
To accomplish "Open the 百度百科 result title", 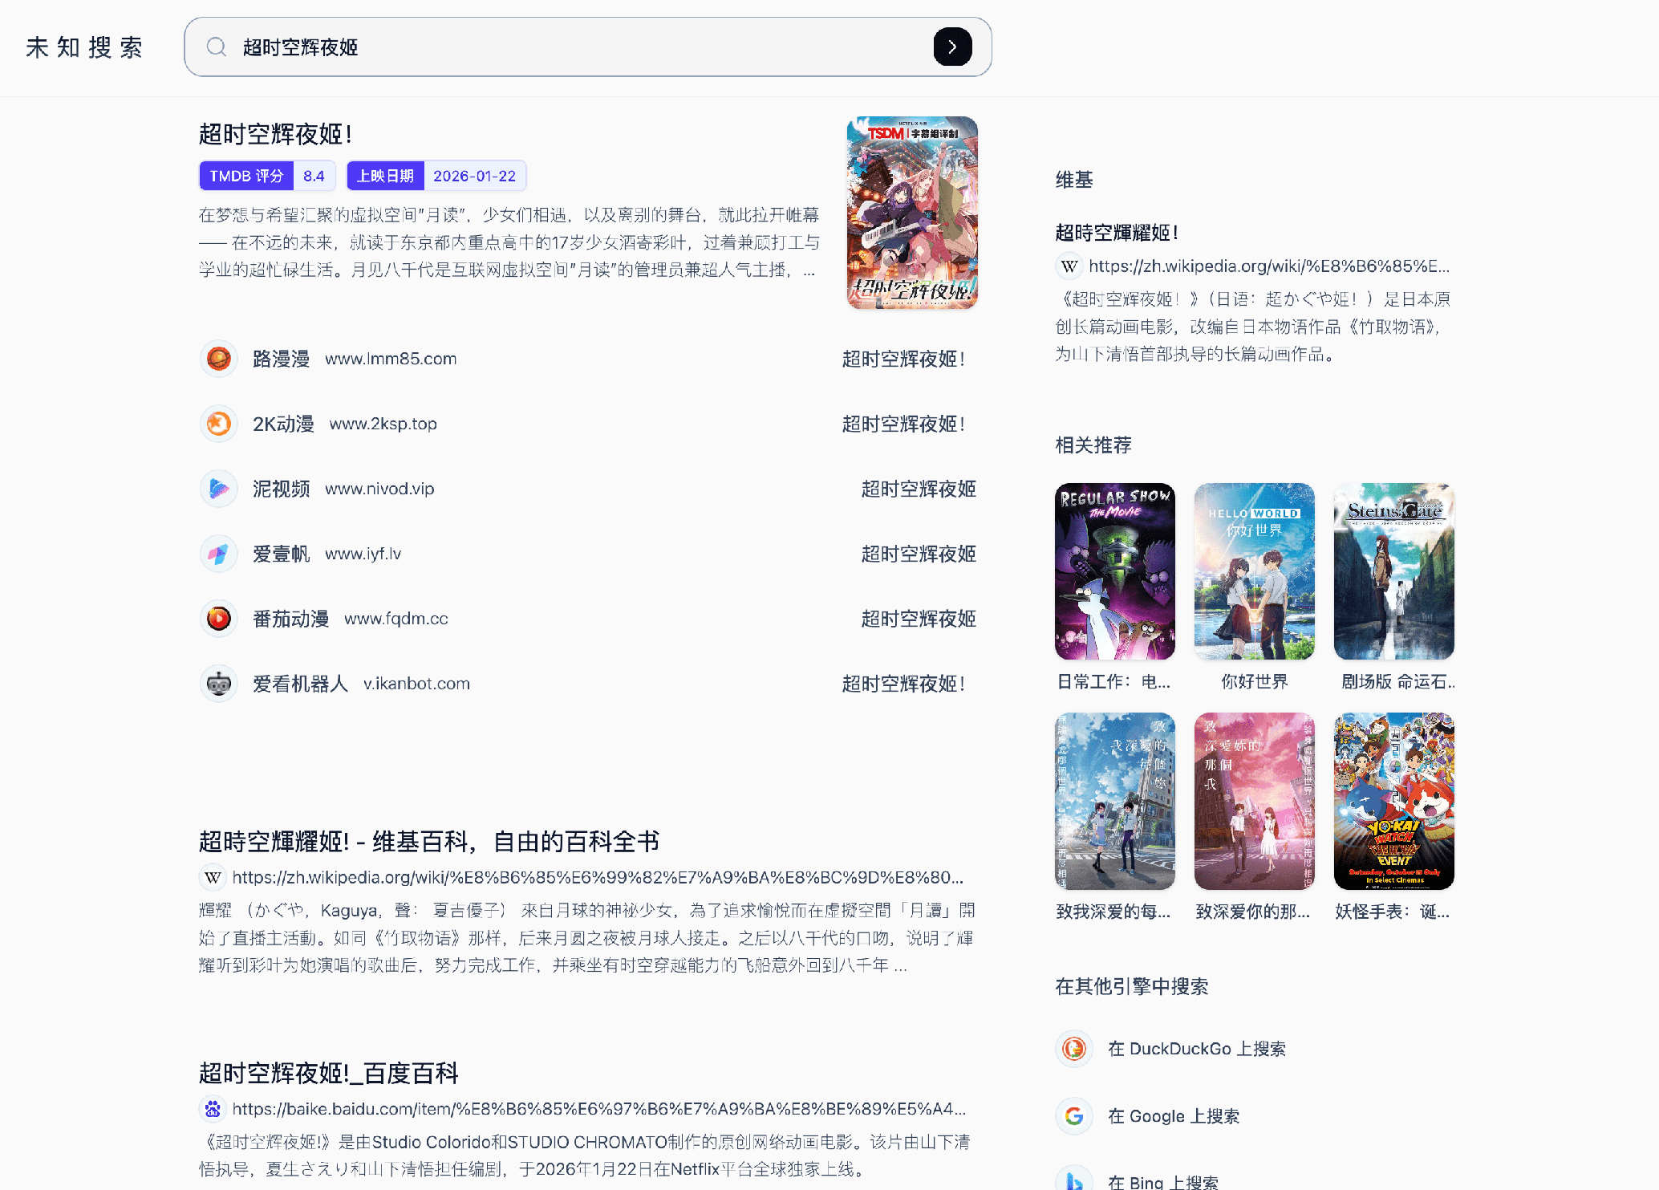I will (x=328, y=1074).
